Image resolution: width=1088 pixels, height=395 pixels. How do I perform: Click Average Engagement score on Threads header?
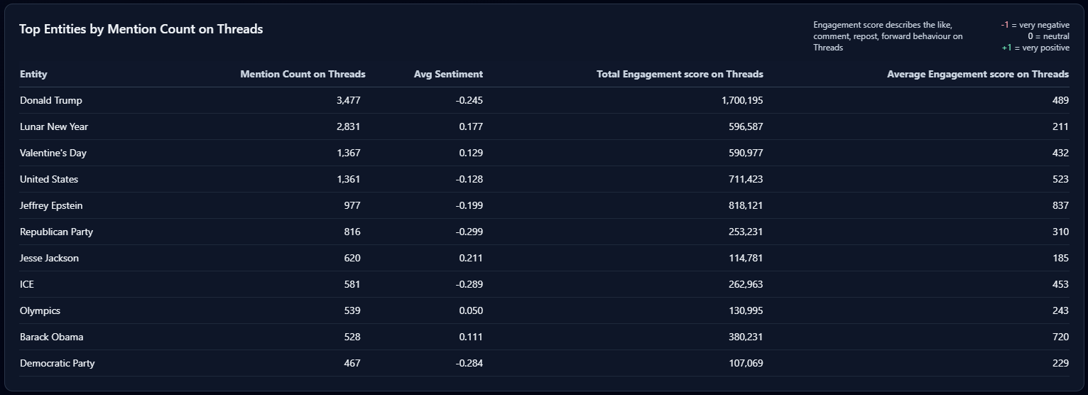[978, 74]
